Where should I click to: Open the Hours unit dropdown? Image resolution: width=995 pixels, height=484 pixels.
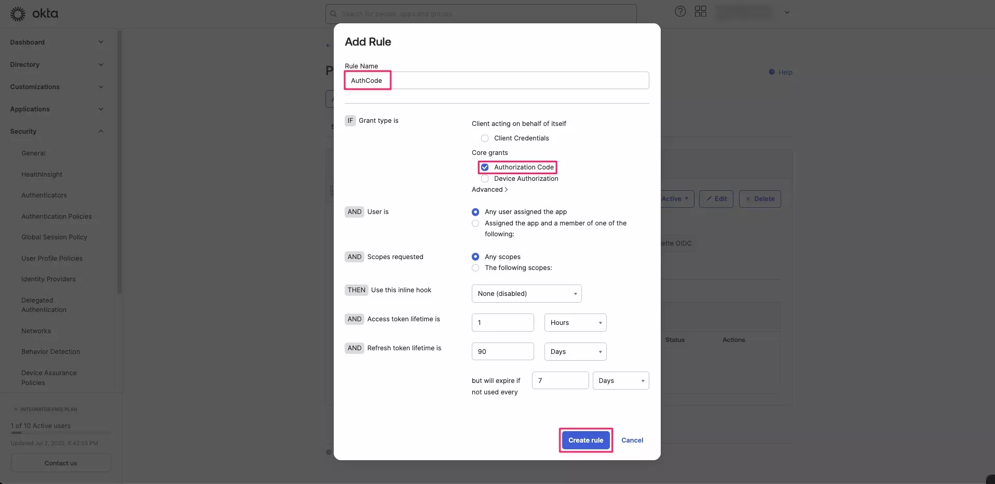coord(575,322)
